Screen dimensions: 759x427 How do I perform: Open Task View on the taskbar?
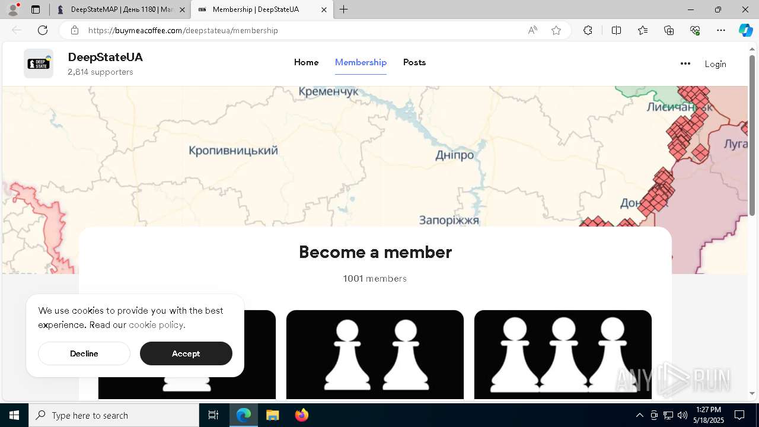pyautogui.click(x=213, y=415)
